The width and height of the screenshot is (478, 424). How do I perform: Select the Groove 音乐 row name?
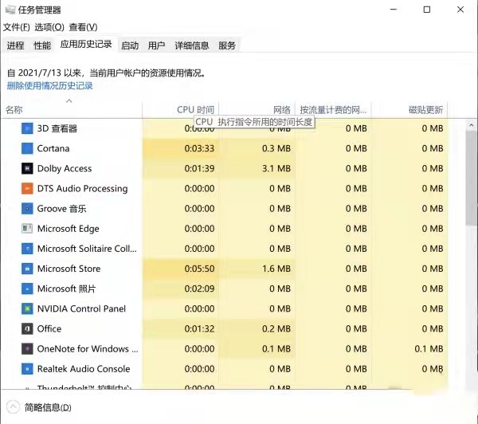(x=61, y=209)
